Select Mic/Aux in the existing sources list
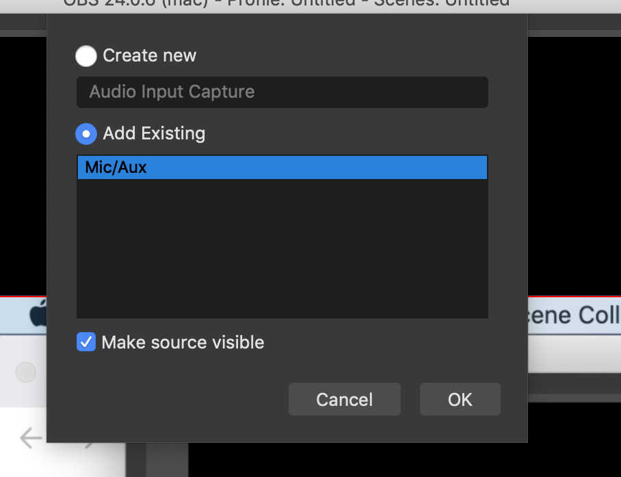 click(282, 167)
